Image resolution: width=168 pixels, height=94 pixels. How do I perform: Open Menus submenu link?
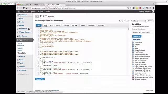(x=19, y=50)
